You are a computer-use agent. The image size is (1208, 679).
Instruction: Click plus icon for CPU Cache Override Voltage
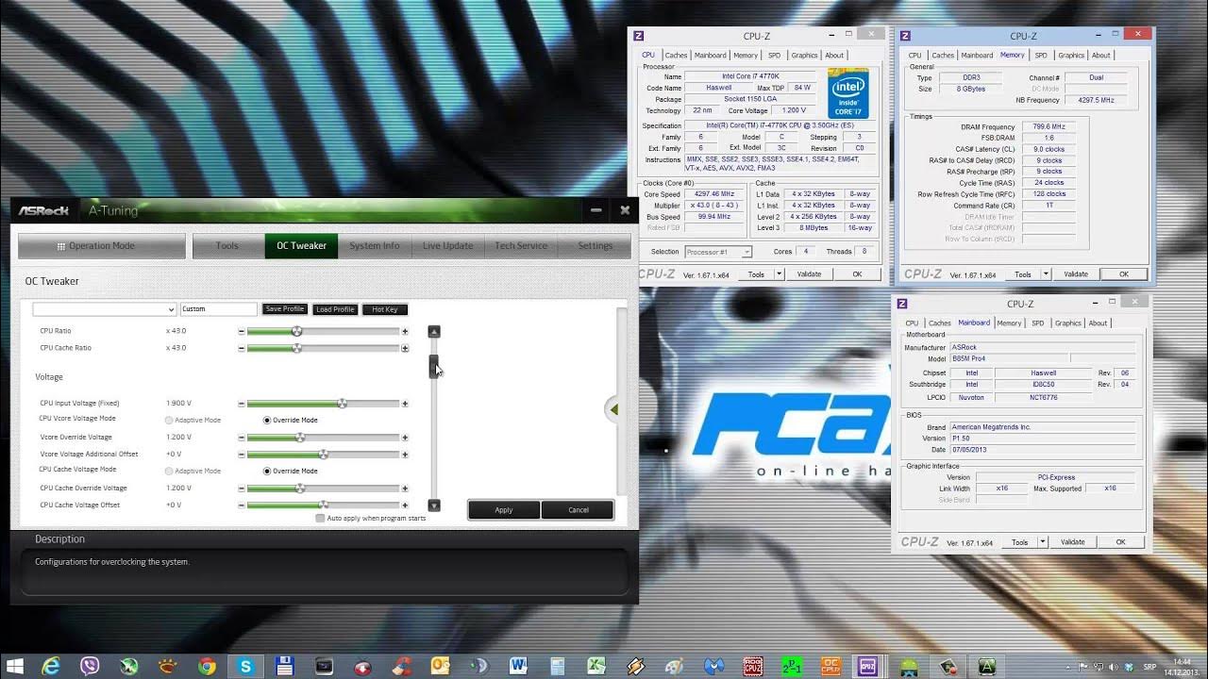pyautogui.click(x=405, y=489)
